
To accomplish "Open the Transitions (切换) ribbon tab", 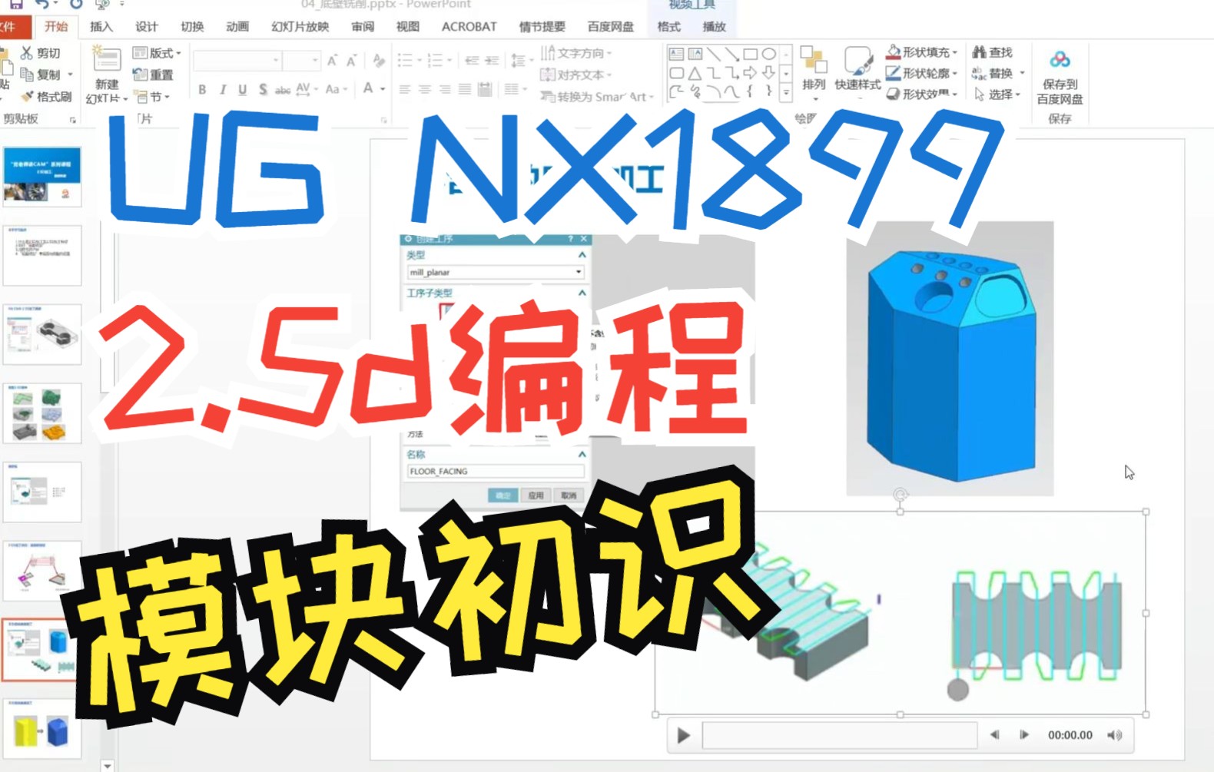I will coord(192,26).
